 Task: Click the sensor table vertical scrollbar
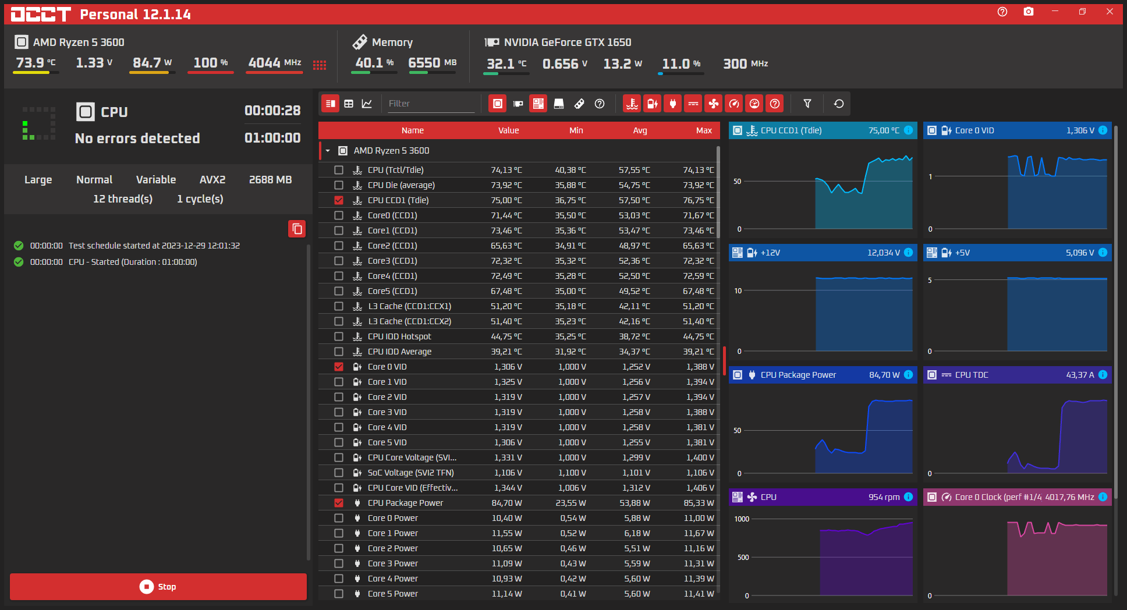[718, 192]
